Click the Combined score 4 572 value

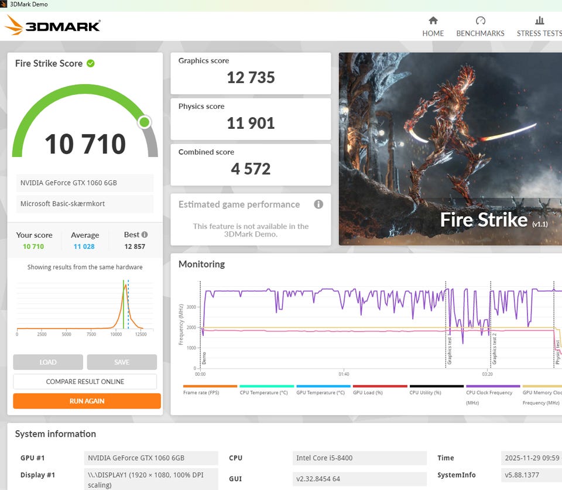[251, 169]
